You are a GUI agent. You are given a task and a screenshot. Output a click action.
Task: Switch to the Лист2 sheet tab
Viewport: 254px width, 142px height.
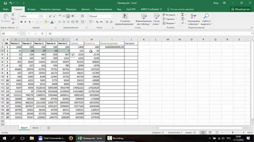pos(35,128)
